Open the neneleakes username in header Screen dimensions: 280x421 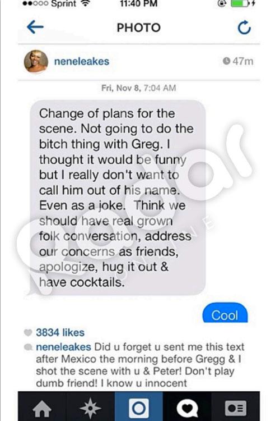click(x=82, y=62)
